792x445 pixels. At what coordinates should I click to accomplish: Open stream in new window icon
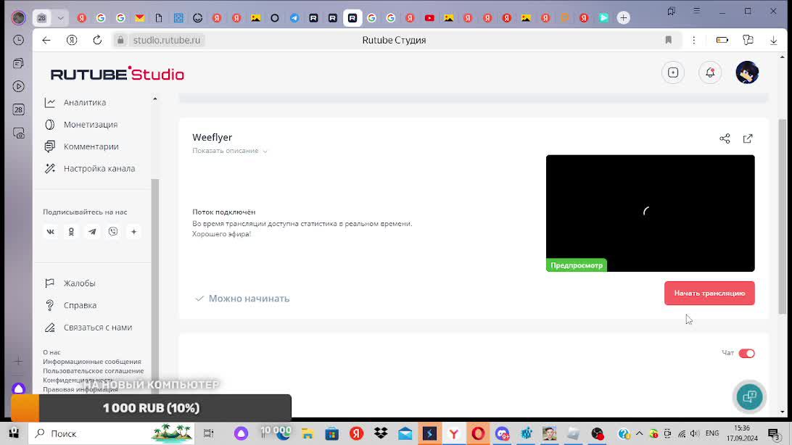point(748,138)
